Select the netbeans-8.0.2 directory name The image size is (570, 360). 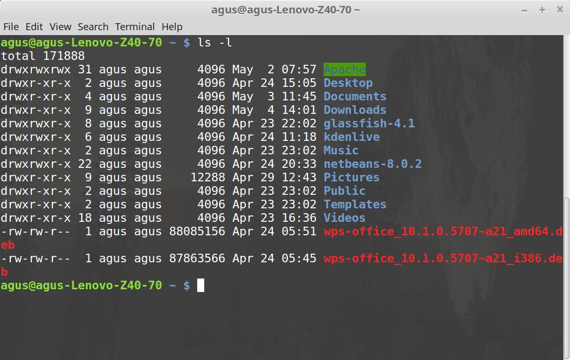(372, 164)
